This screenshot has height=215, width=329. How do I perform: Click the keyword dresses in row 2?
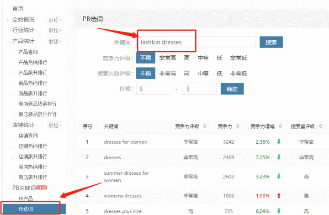pos(112,157)
